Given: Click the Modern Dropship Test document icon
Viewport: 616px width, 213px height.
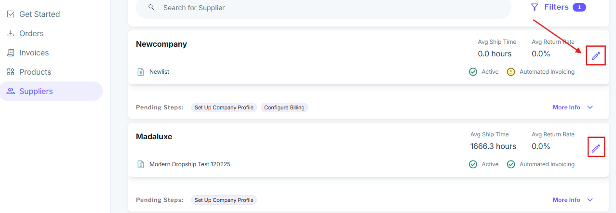Looking at the screenshot, I should [x=140, y=164].
